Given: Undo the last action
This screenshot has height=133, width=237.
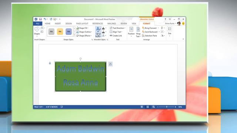Looking at the screenshot, I should (x=45, y=19).
